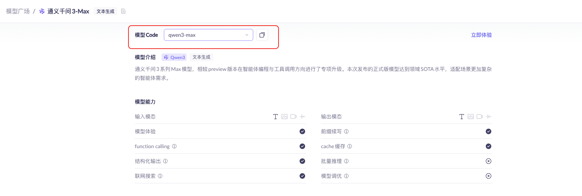Click the 文本生成 tag in the header
Image resolution: width=582 pixels, height=196 pixels.
click(x=105, y=11)
